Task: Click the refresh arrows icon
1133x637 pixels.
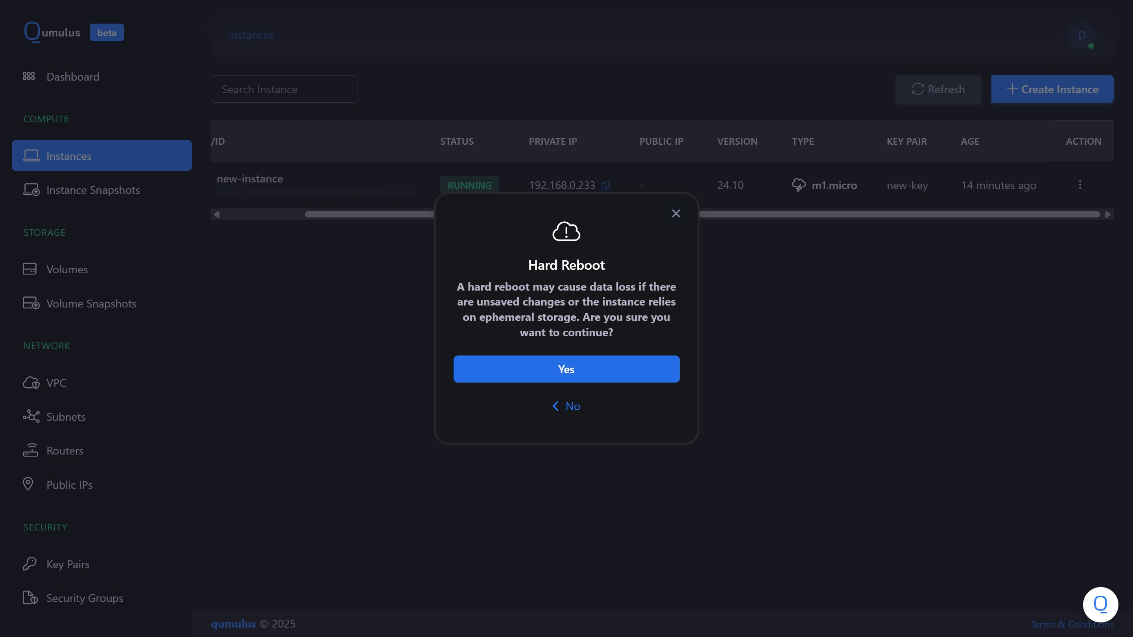Action: tap(917, 89)
